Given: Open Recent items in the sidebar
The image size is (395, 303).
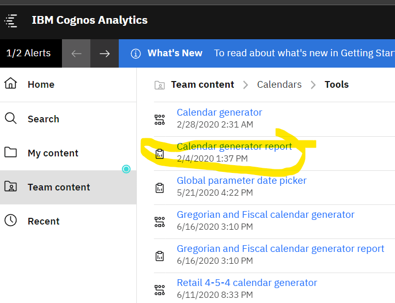Looking at the screenshot, I should [x=43, y=221].
